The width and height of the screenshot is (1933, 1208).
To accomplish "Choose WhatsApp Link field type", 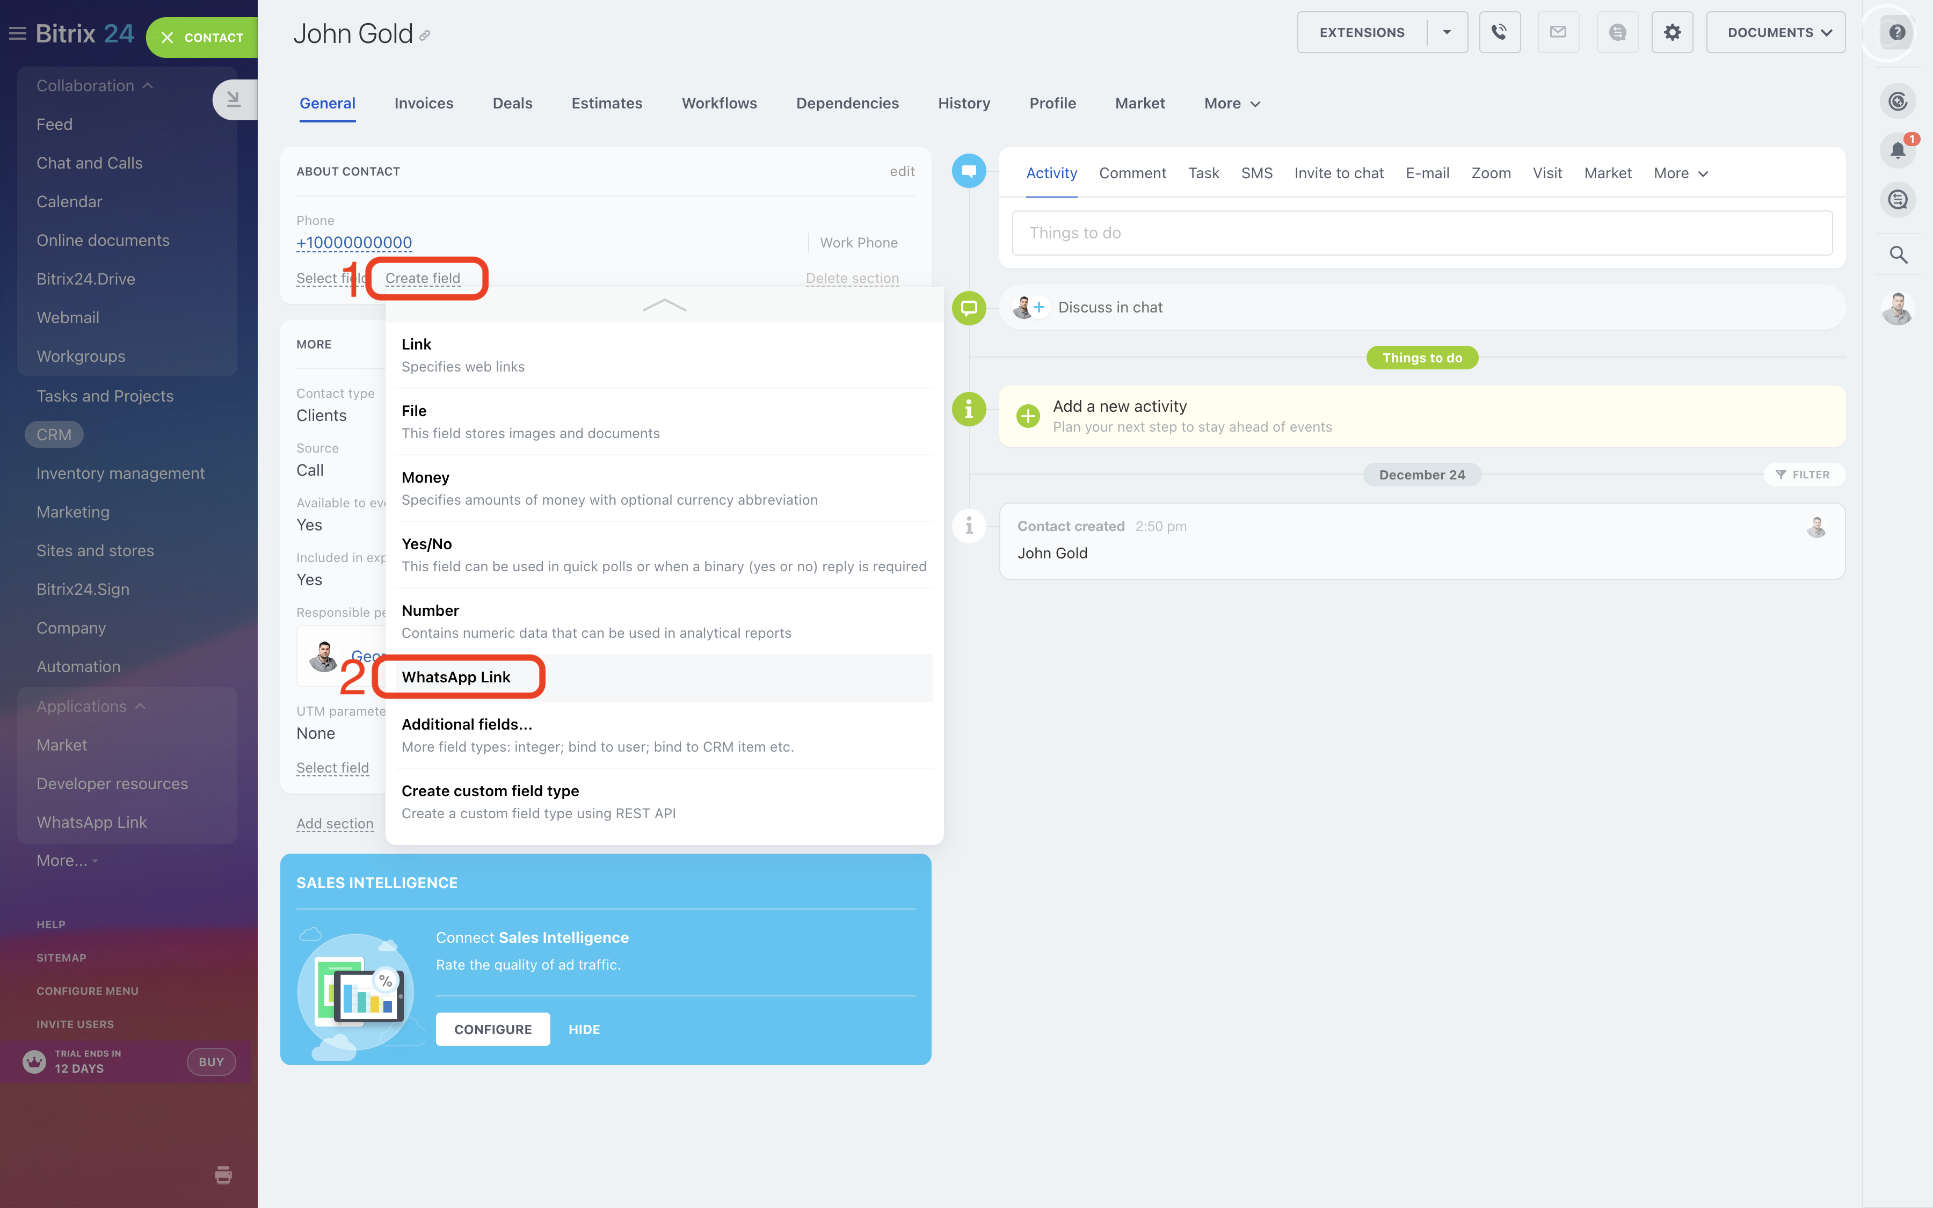I will [456, 678].
